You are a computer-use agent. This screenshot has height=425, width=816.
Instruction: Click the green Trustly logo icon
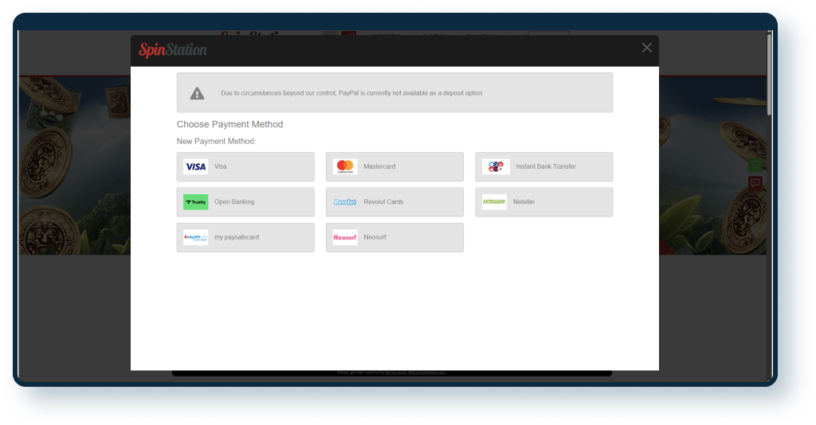(x=196, y=201)
